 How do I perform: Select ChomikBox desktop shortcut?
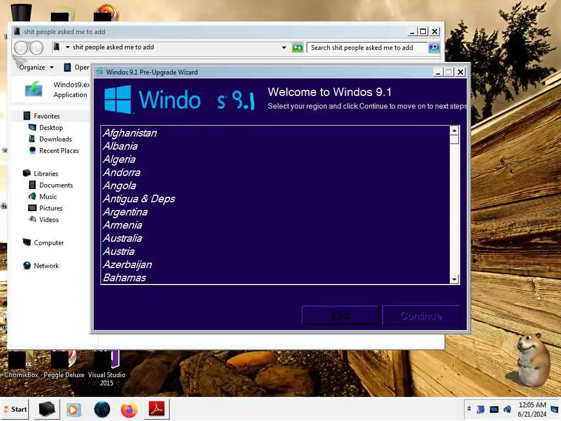(21, 365)
